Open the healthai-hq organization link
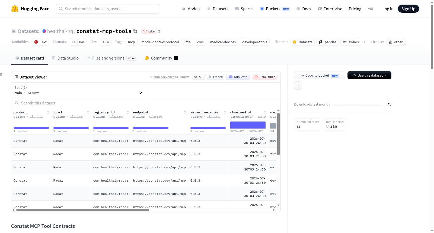The width and height of the screenshot is (434, 233). [x=60, y=31]
